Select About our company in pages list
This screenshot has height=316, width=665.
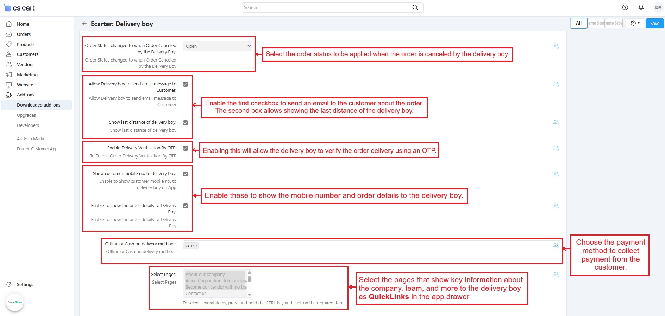point(205,274)
